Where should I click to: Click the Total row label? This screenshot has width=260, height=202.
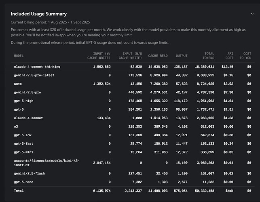19,191
